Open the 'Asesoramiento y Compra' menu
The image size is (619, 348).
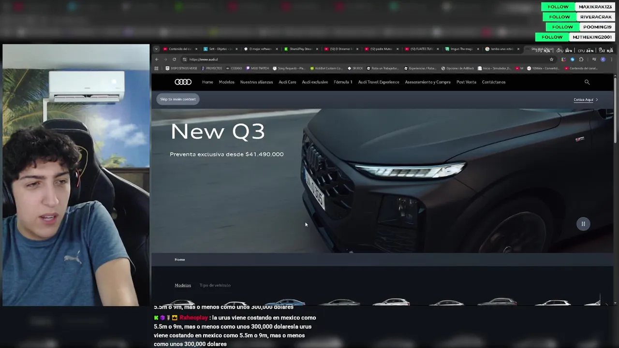pos(427,82)
